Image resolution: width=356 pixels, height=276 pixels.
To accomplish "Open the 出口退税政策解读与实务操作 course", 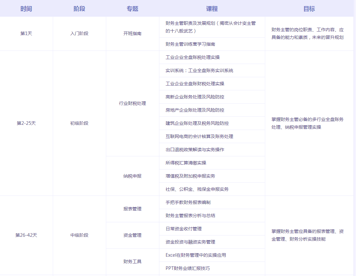I will pyautogui.click(x=194, y=149).
